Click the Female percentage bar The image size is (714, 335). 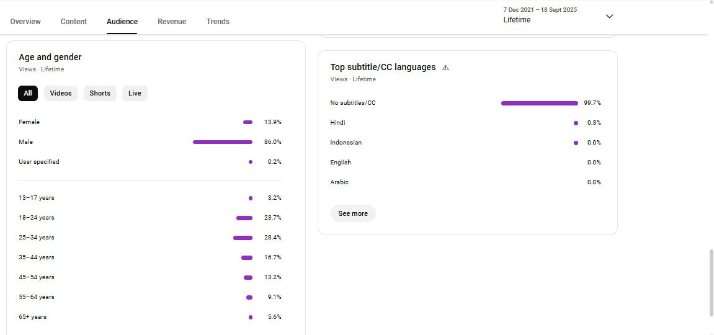click(x=248, y=122)
